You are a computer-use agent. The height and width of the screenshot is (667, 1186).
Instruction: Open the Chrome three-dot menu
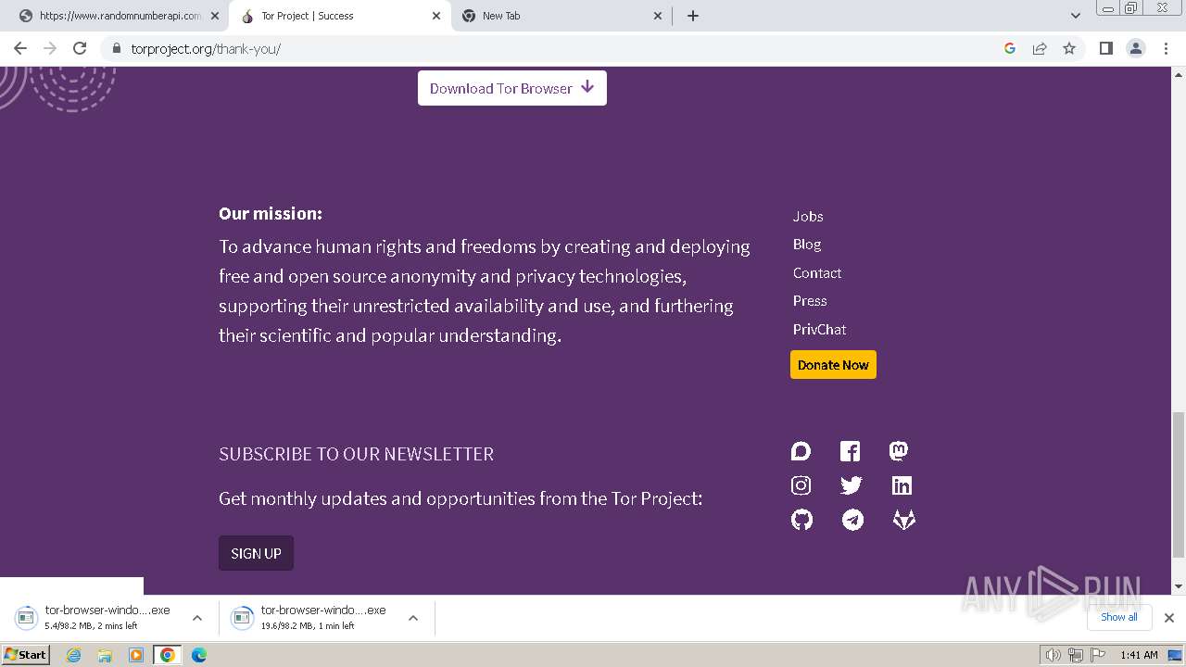coord(1167,48)
